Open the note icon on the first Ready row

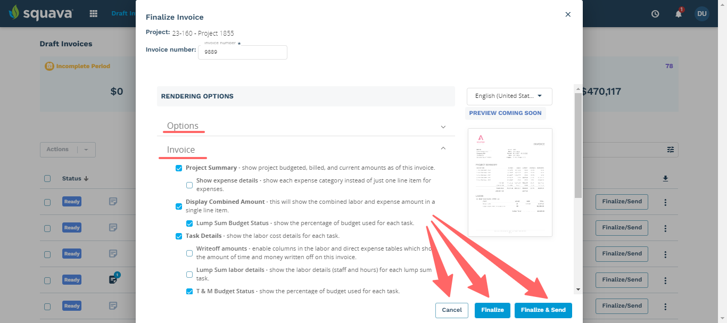[x=112, y=202]
